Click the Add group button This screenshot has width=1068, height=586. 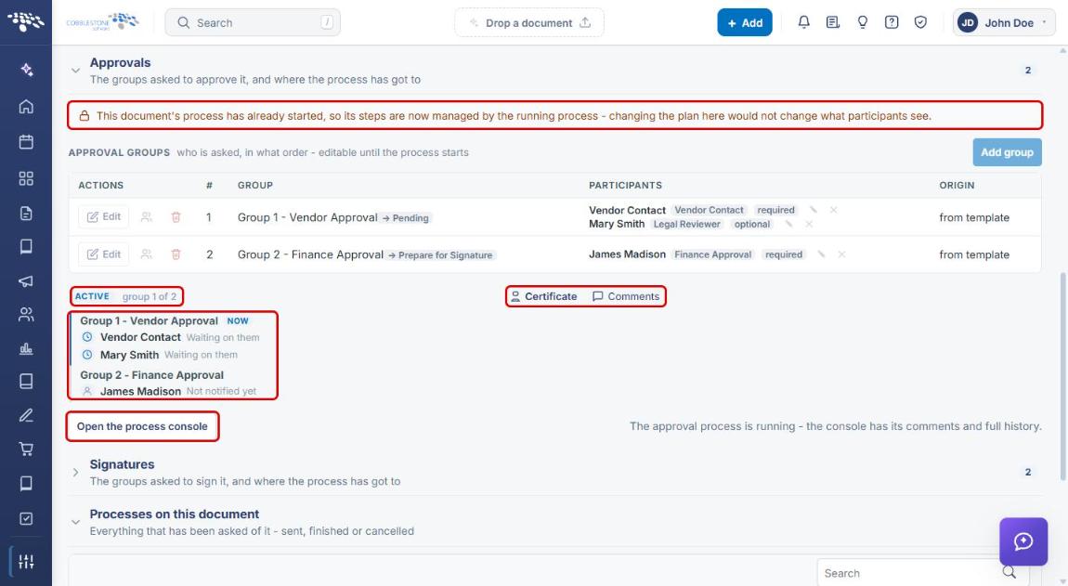coord(1007,152)
